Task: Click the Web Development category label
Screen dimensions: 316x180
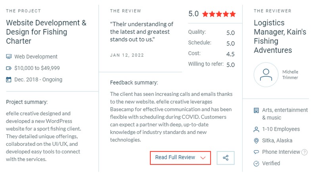Action: pyautogui.click(x=36, y=56)
